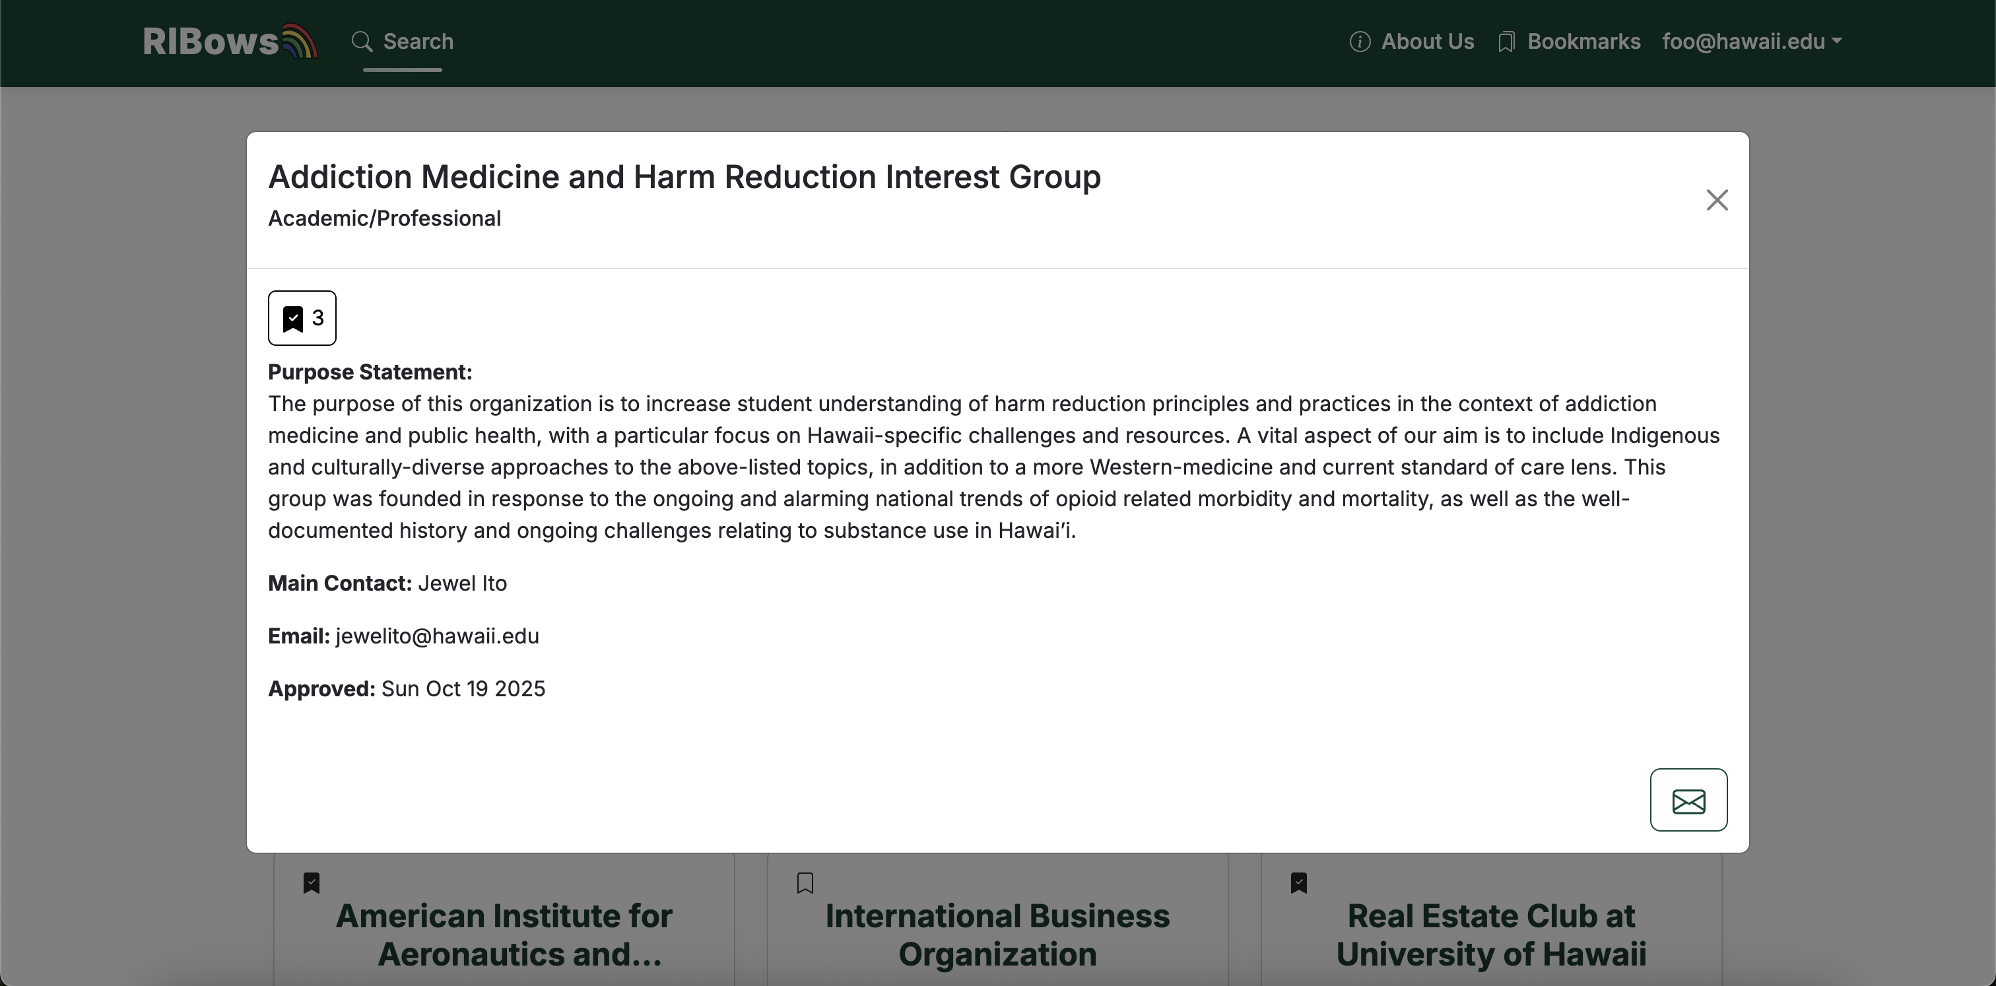
Task: Click the modal title Addiction Medicine heading
Action: 683,178
